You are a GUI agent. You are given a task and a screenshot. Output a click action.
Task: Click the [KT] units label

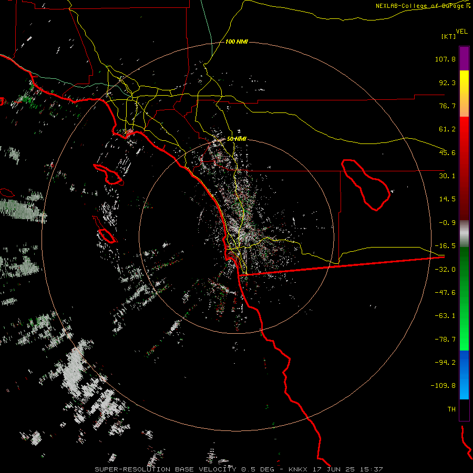[x=448, y=36]
